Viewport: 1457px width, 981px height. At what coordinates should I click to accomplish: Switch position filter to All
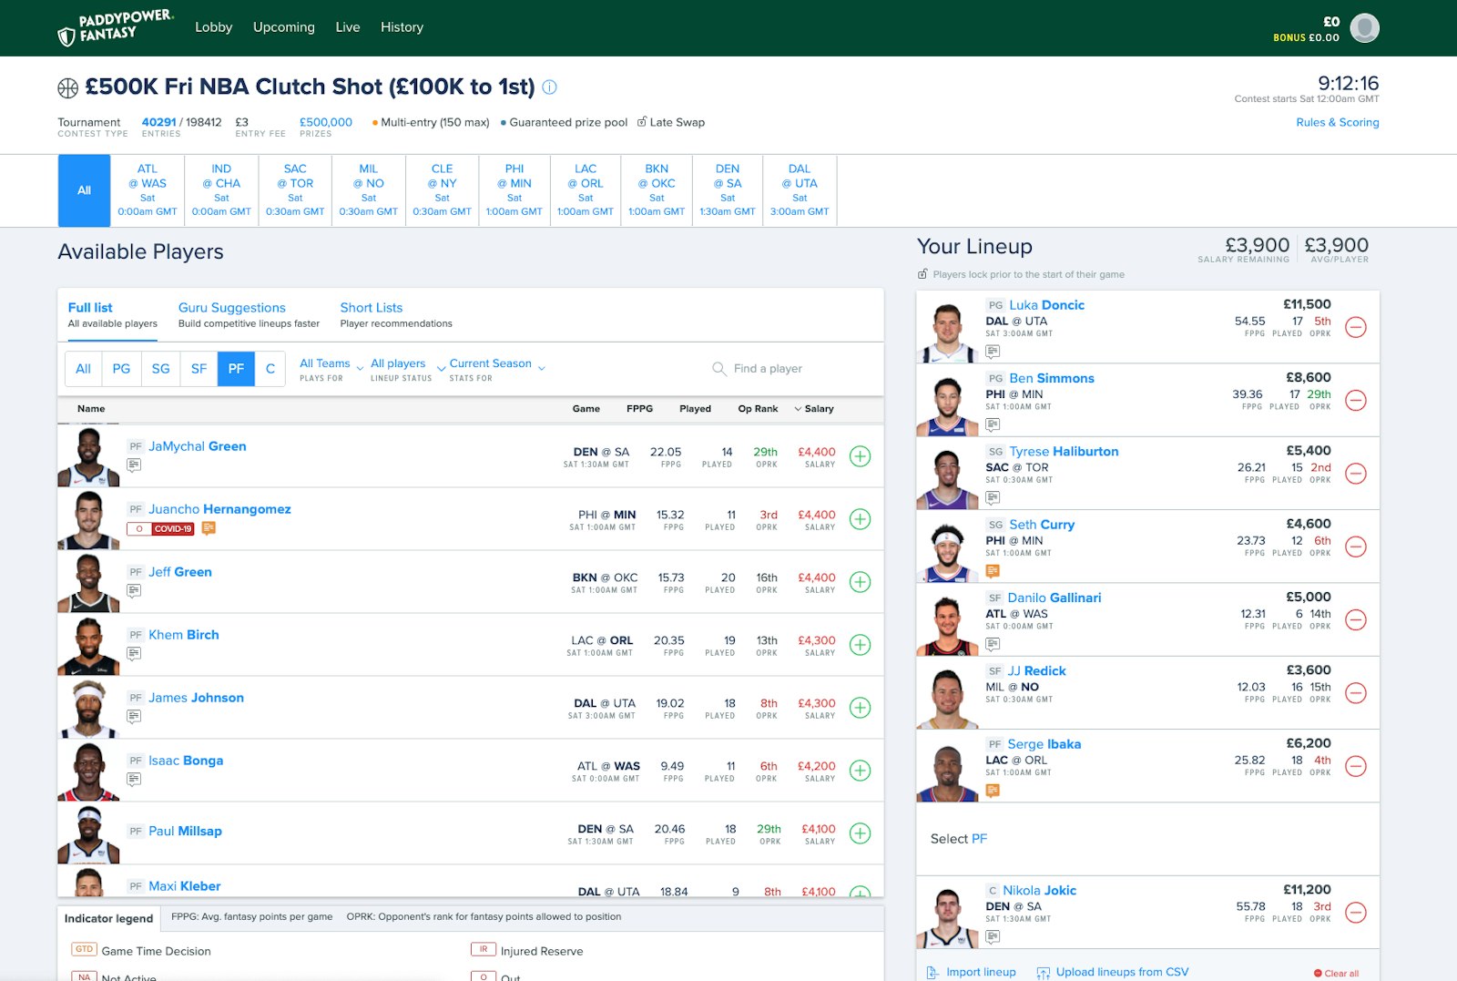point(83,369)
